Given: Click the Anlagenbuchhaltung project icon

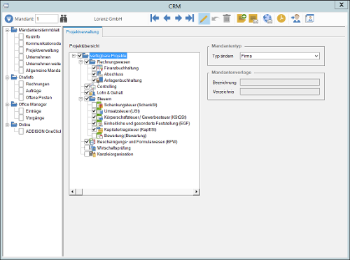Looking at the screenshot, I should 99,80.
